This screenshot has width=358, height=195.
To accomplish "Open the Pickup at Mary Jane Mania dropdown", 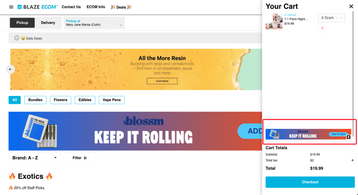I will point(94,23).
